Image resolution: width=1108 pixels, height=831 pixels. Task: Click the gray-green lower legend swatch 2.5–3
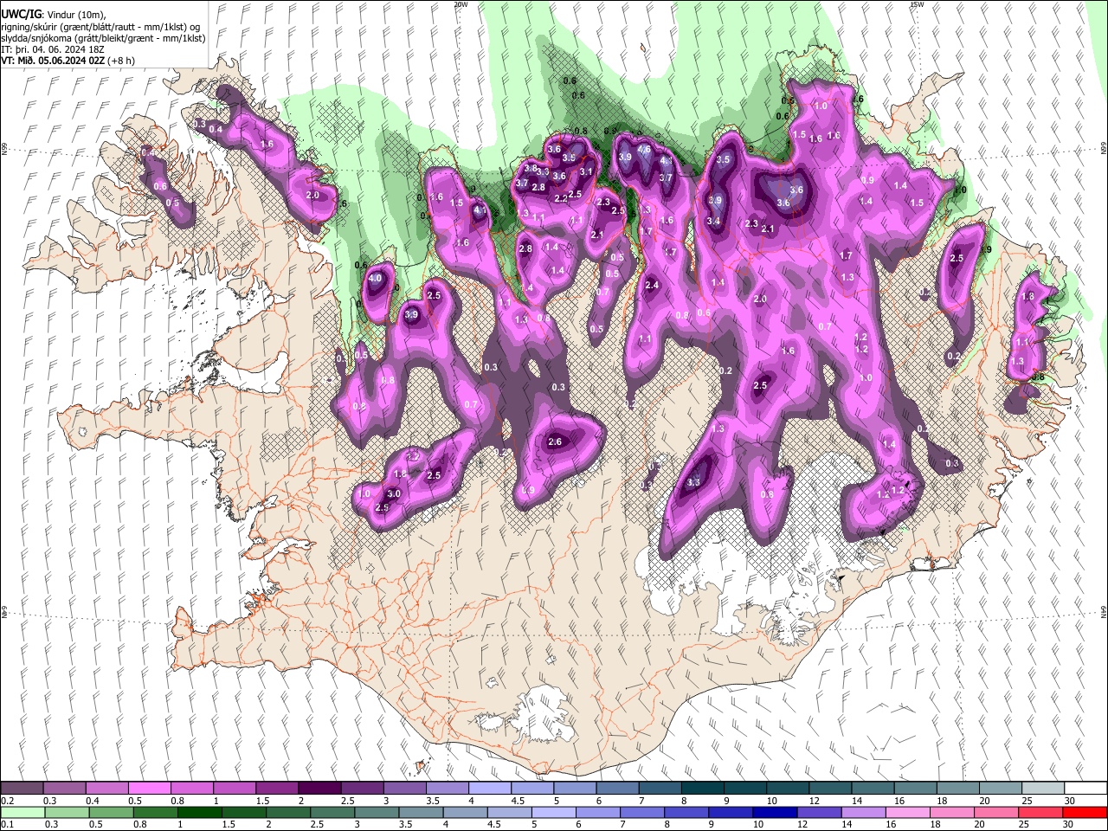coord(332,812)
